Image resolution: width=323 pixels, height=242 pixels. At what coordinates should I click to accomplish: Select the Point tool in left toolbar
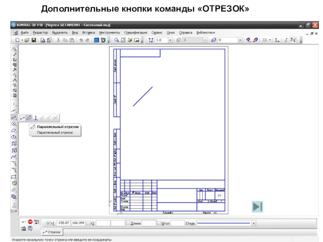pos(14,104)
